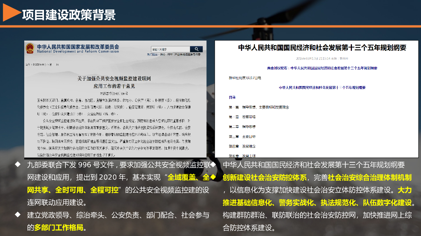Click the 'PPP' hot search link
421x236 pixels.
coord(170,54)
